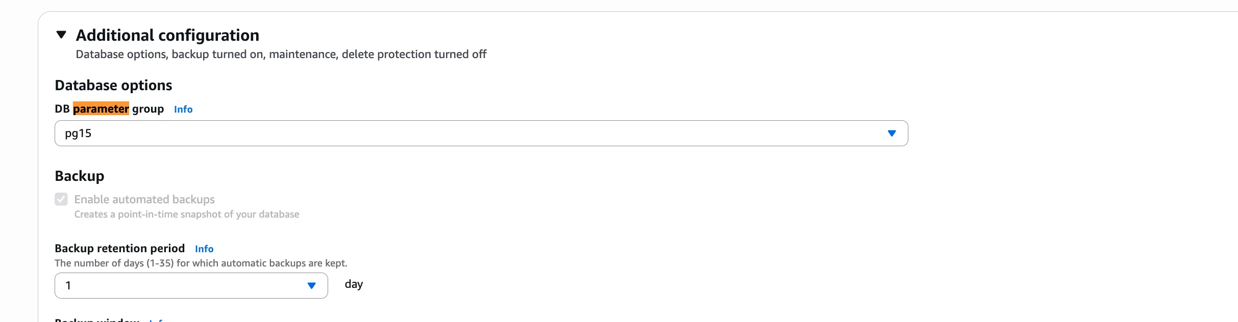1238x322 pixels.
Task: Click the blue arrow in pg15 field
Action: point(892,133)
